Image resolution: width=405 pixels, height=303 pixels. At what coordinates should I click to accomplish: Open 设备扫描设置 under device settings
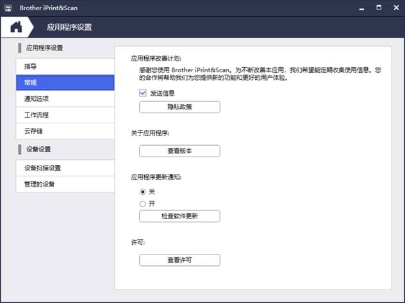[x=65, y=168]
